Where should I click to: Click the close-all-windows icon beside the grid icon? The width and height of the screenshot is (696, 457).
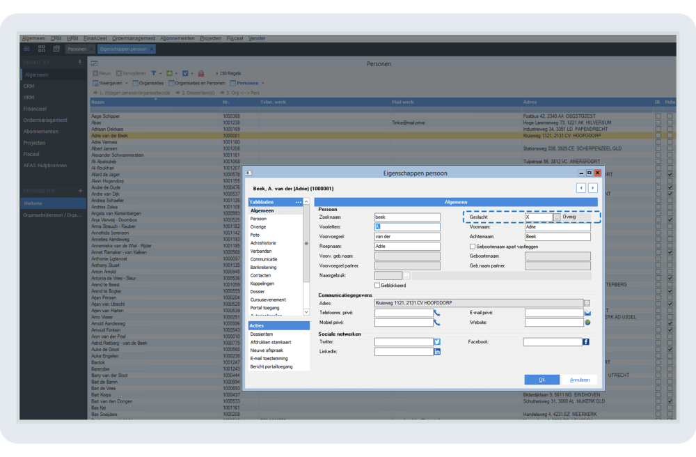point(56,49)
